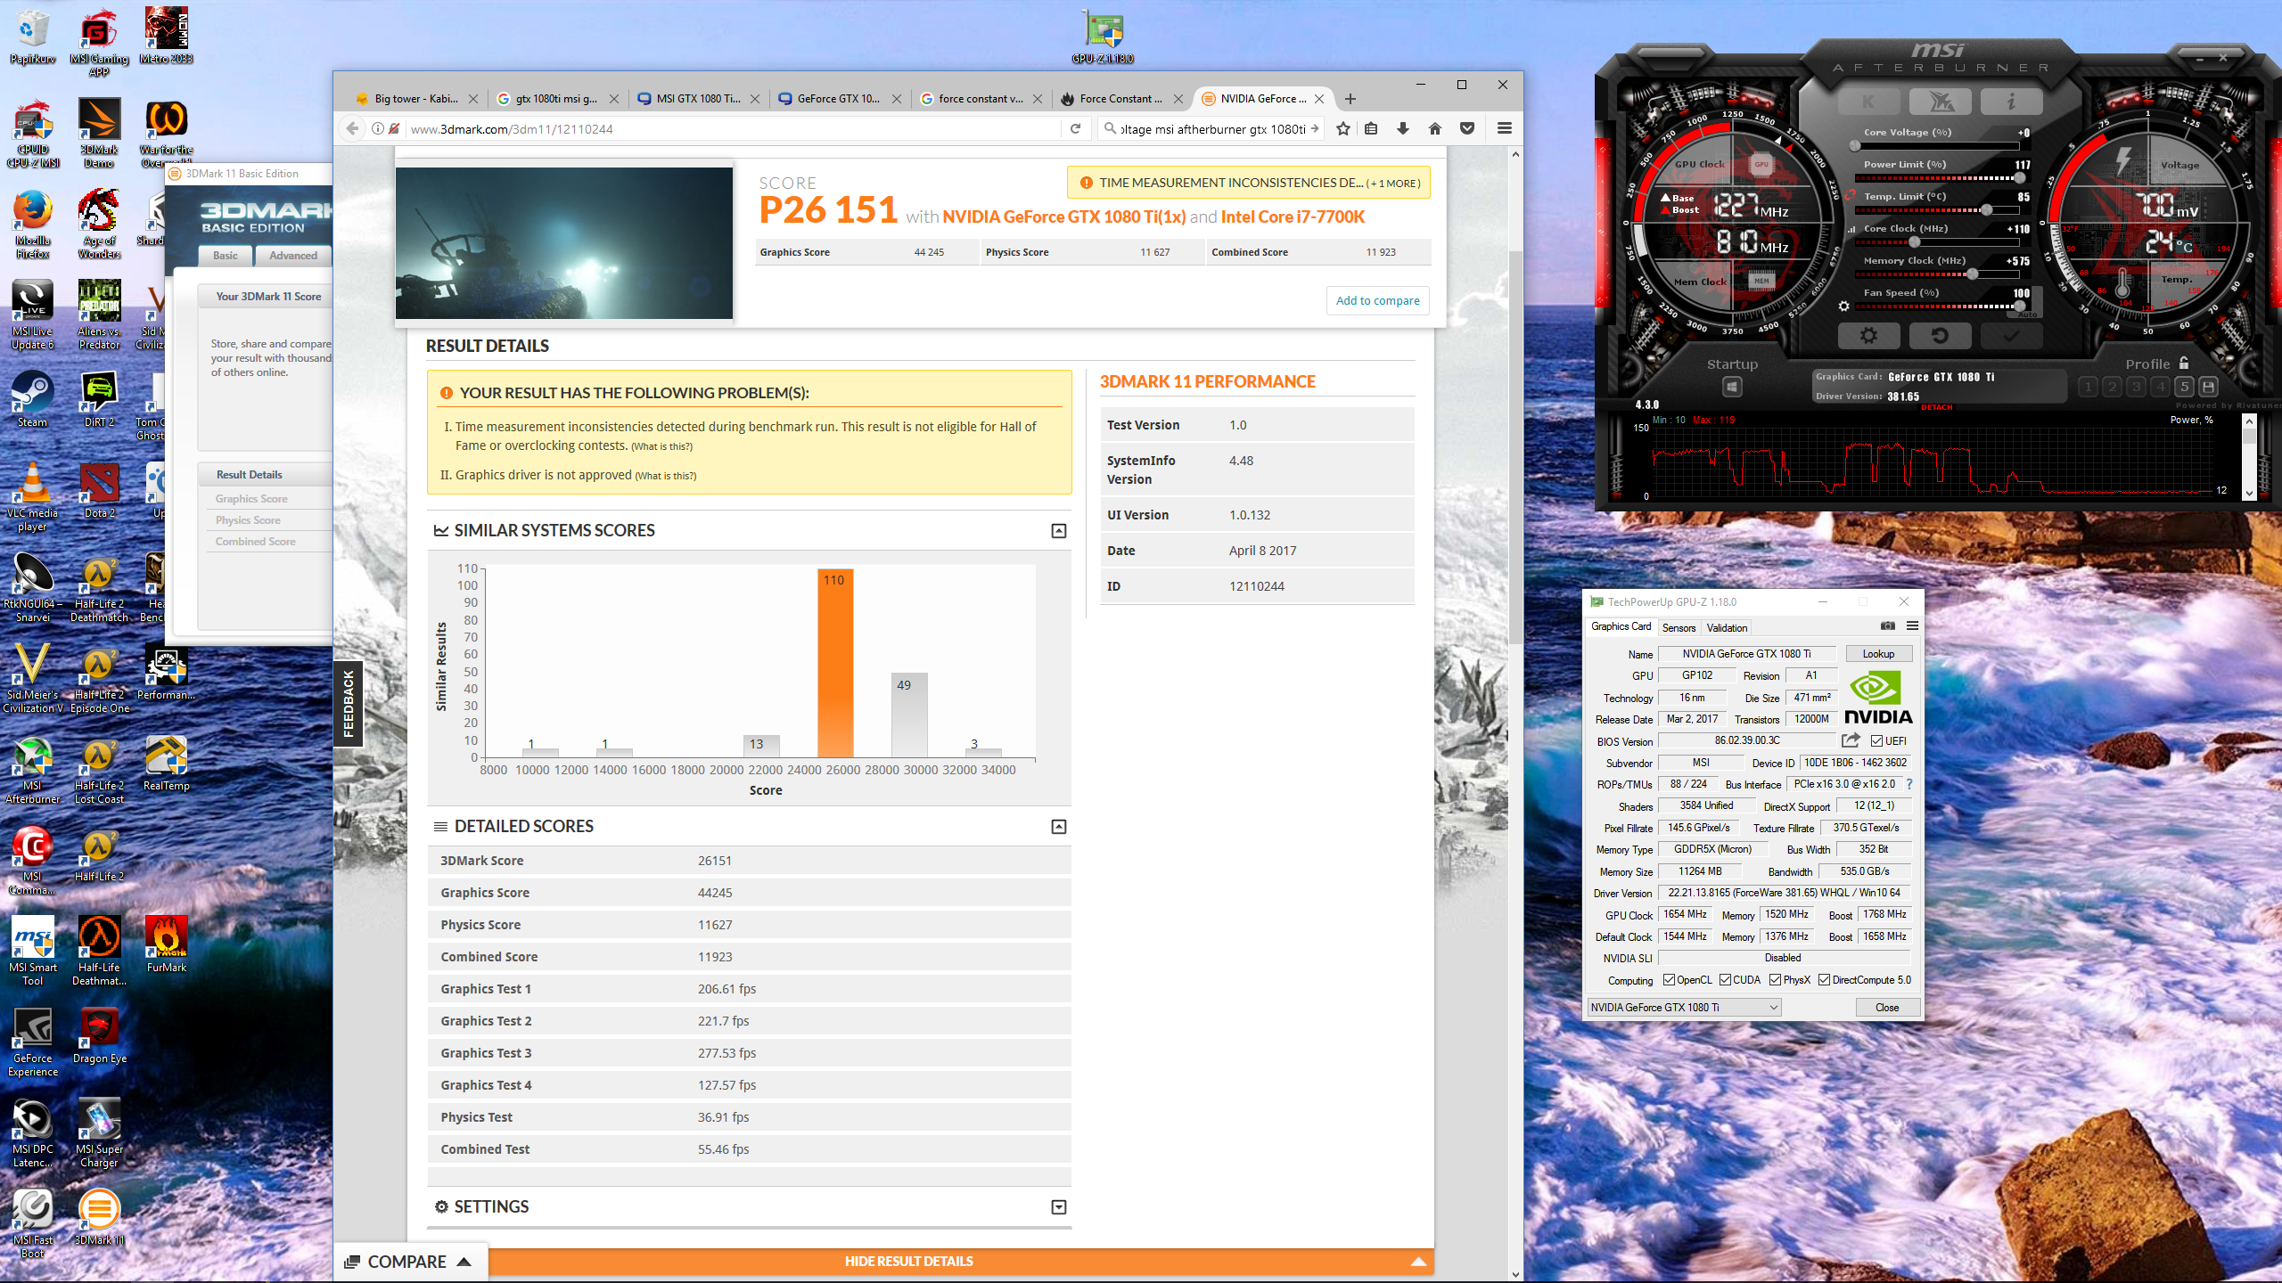The height and width of the screenshot is (1283, 2282).
Task: Apply Afterburner settings with the checkmark button
Action: point(2011,336)
